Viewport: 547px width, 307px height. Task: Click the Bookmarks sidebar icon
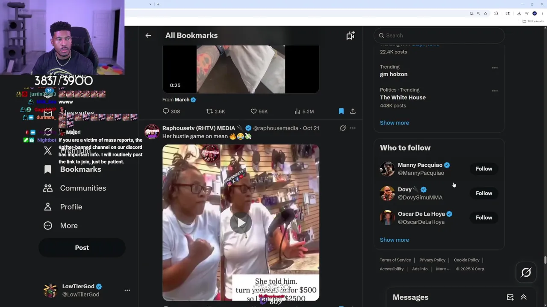coord(48,169)
